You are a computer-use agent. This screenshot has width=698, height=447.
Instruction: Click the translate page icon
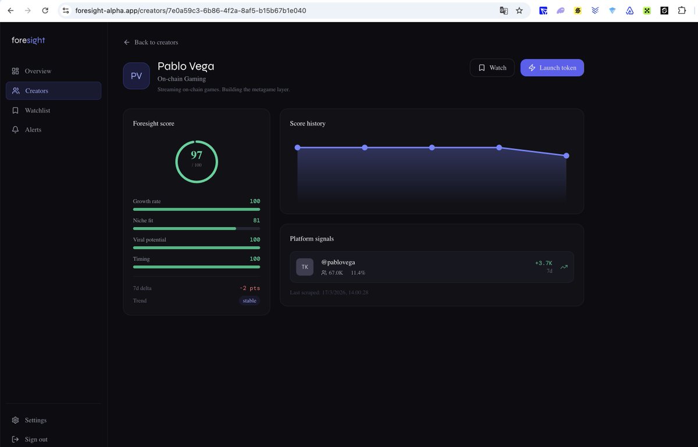click(504, 10)
